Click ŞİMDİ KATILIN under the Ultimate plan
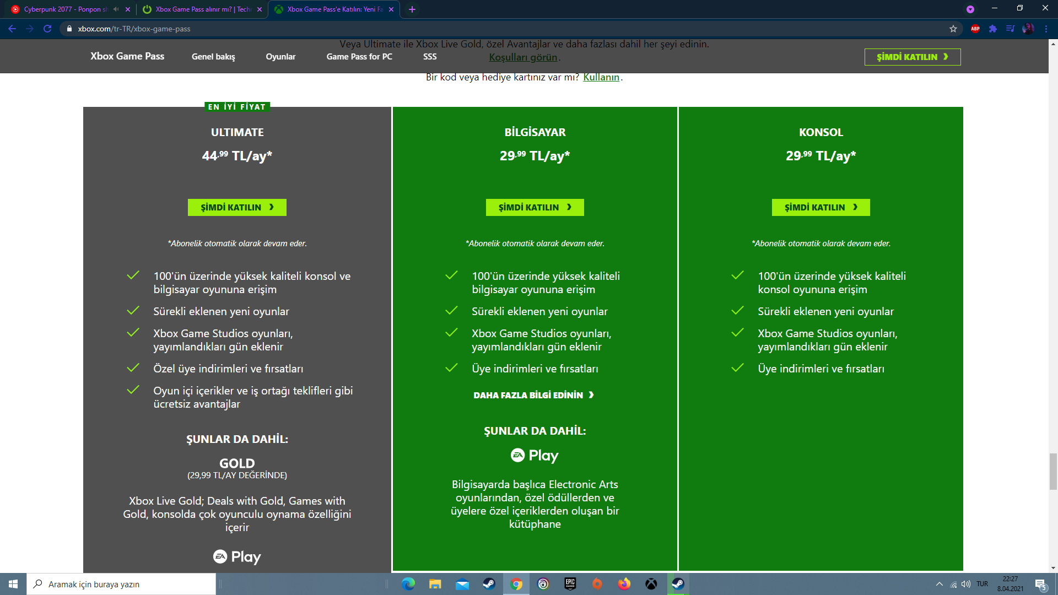The height and width of the screenshot is (595, 1058). coord(237,207)
